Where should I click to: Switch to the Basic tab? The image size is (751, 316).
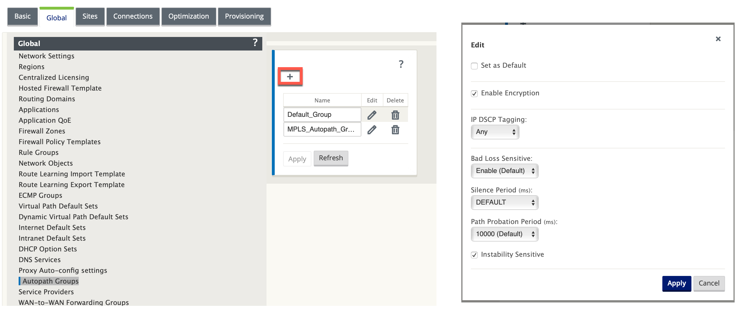[x=23, y=16]
